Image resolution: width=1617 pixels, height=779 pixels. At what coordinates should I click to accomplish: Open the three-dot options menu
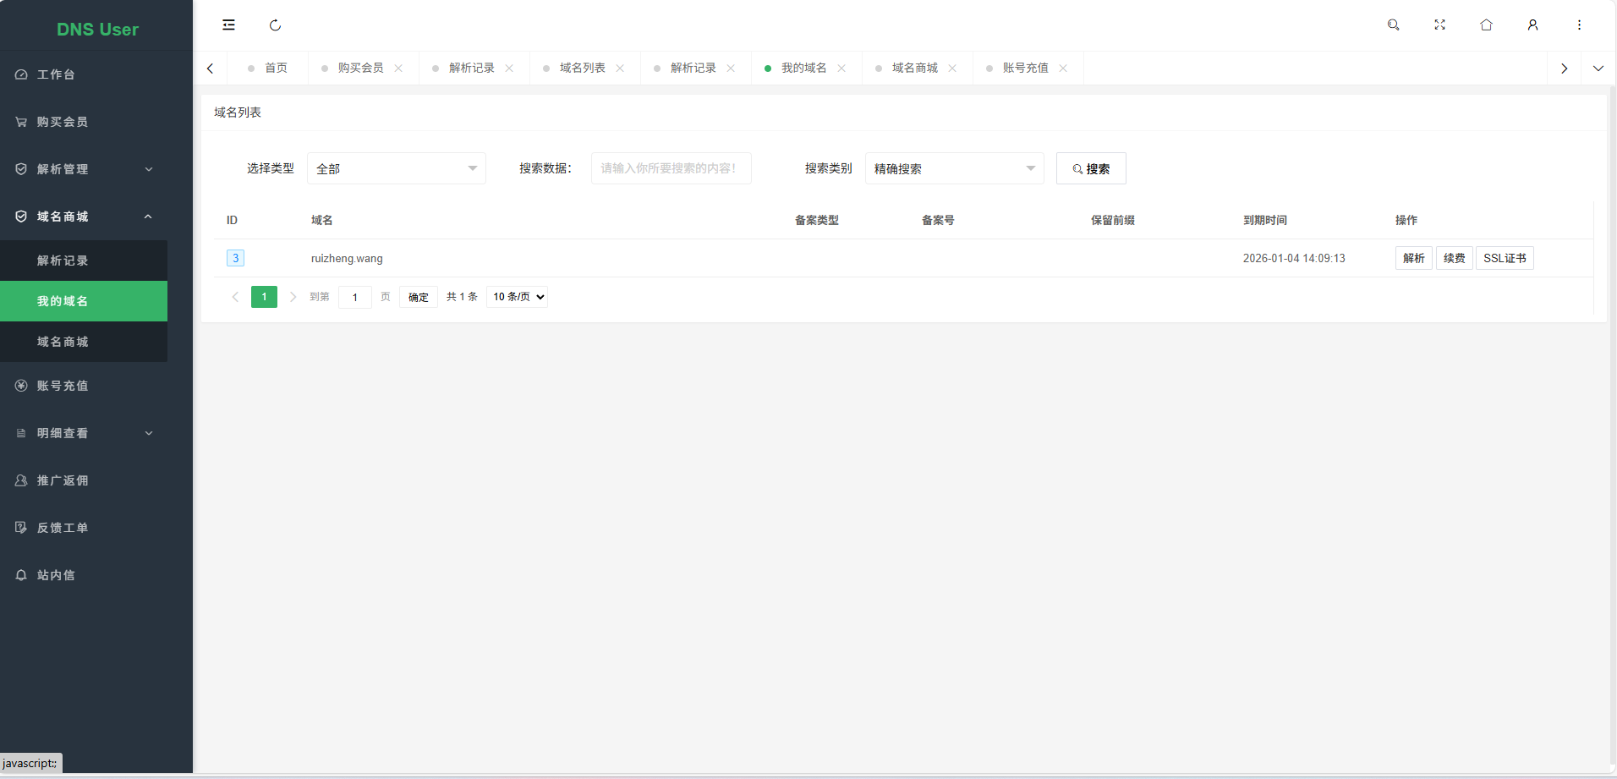click(1578, 25)
